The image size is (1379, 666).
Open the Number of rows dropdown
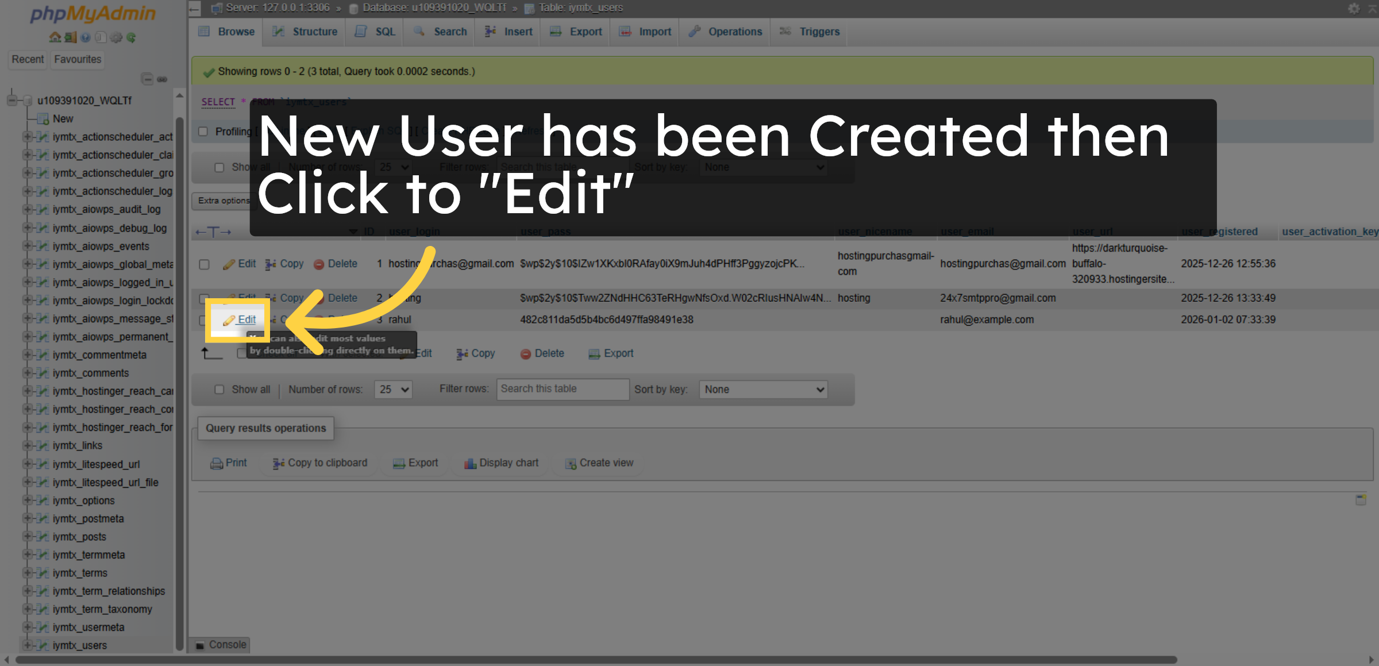point(393,389)
